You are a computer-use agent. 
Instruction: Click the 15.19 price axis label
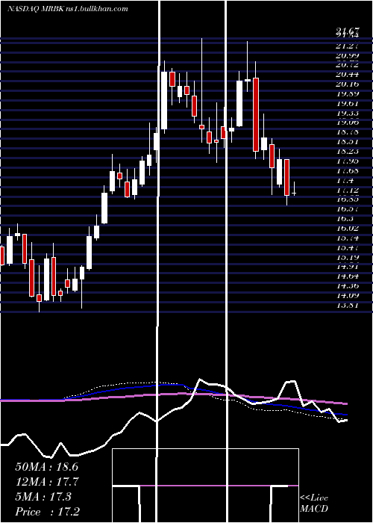coord(348,257)
